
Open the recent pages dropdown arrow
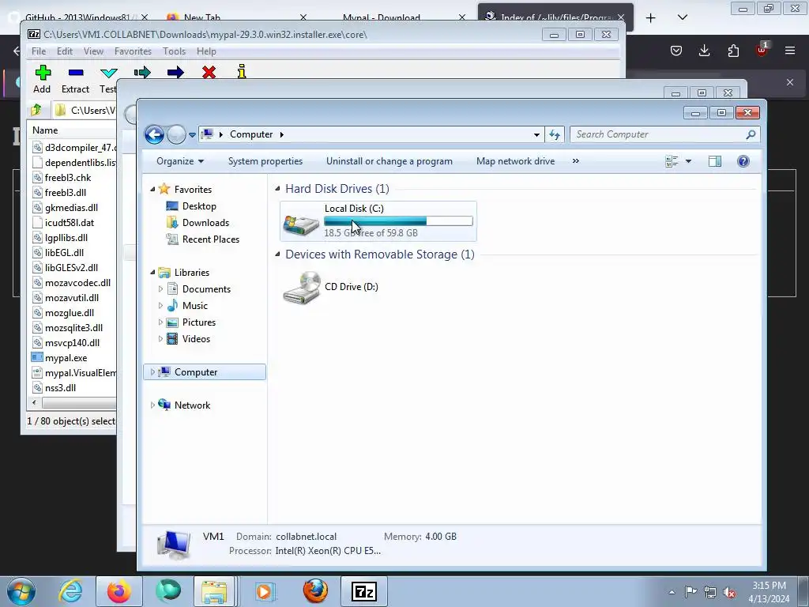pyautogui.click(x=192, y=134)
